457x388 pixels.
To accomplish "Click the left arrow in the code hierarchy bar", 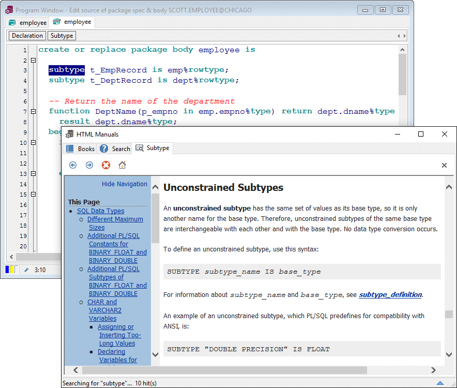I will [399, 36].
